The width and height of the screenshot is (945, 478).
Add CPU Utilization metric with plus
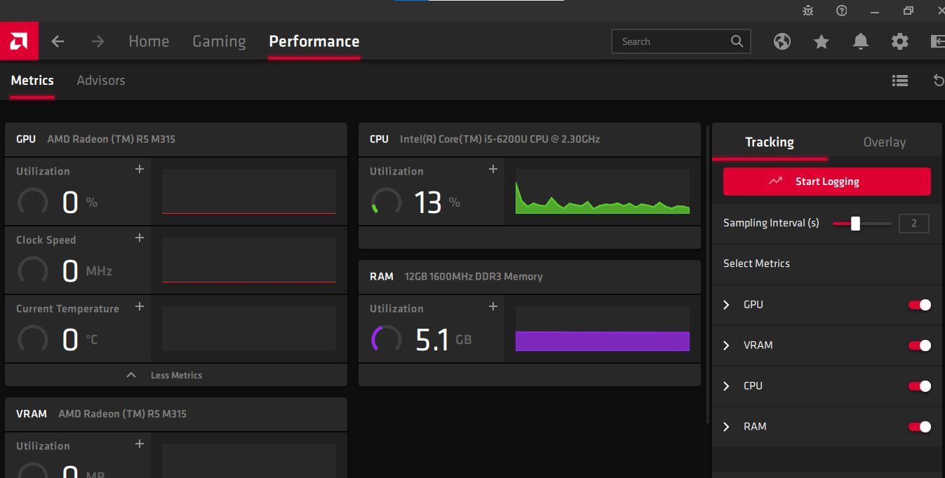point(493,169)
